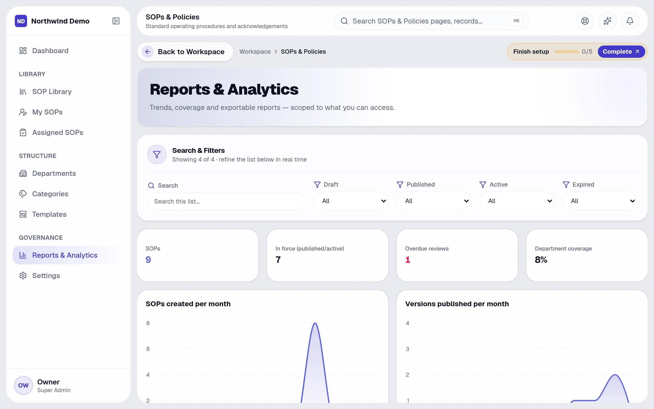The height and width of the screenshot is (409, 654).
Task: Collapse the sidebar panel icon
Action: [116, 21]
